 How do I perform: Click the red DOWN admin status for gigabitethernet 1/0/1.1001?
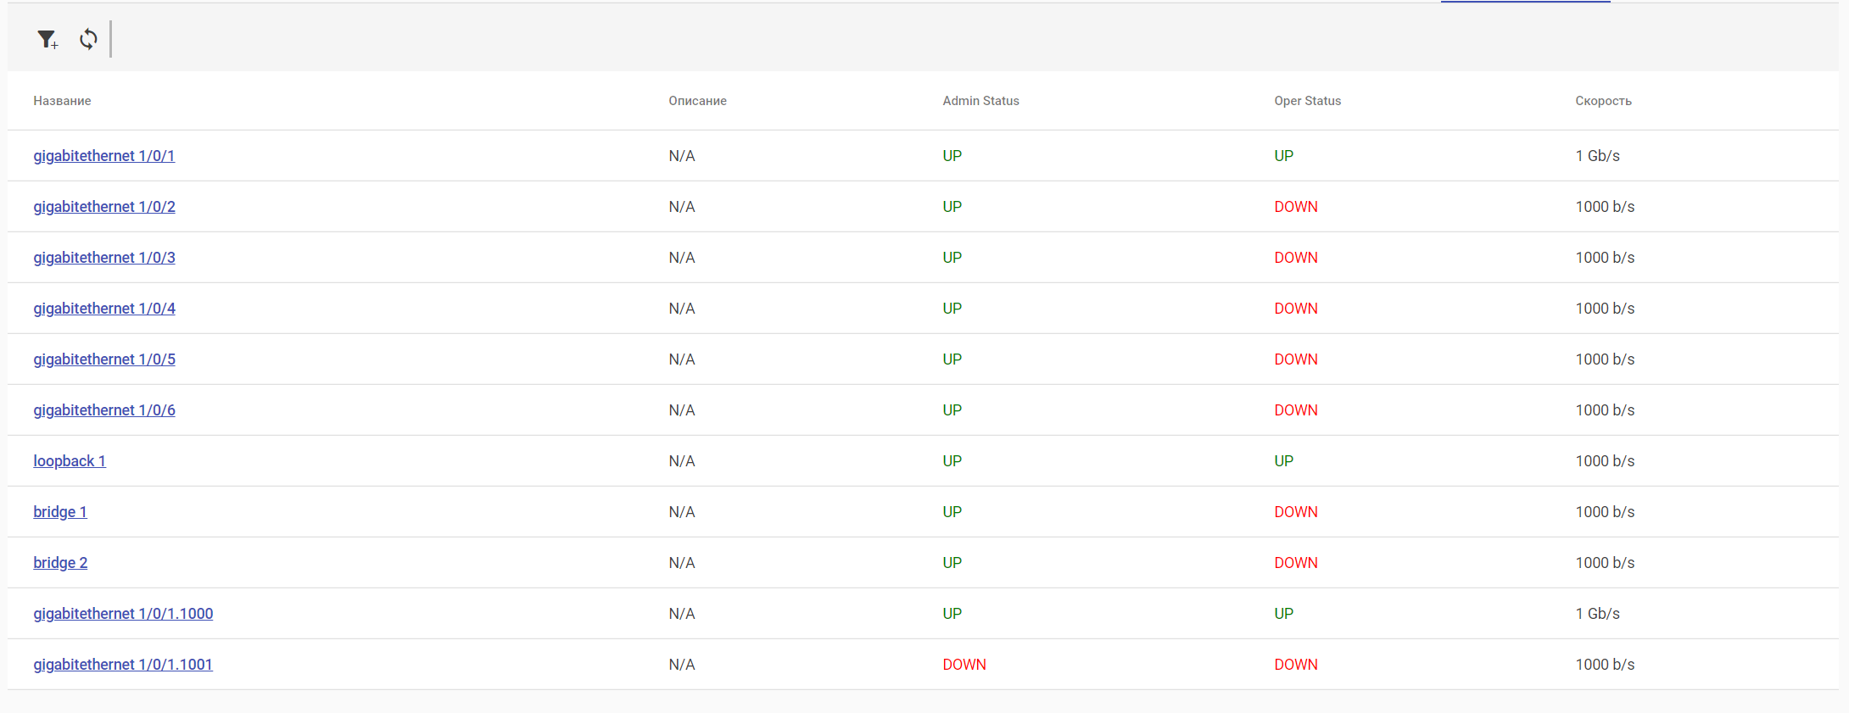click(964, 665)
